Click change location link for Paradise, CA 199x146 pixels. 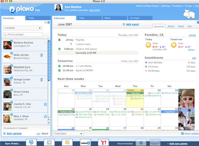click(x=192, y=35)
